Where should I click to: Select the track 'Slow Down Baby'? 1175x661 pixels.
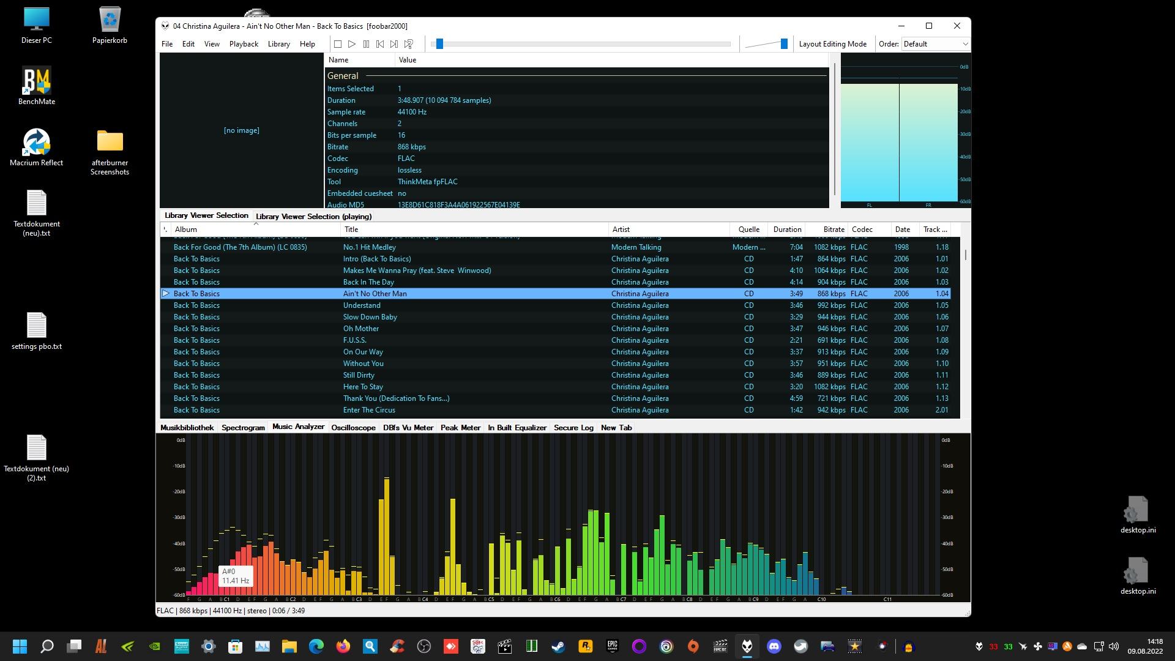[555, 317]
